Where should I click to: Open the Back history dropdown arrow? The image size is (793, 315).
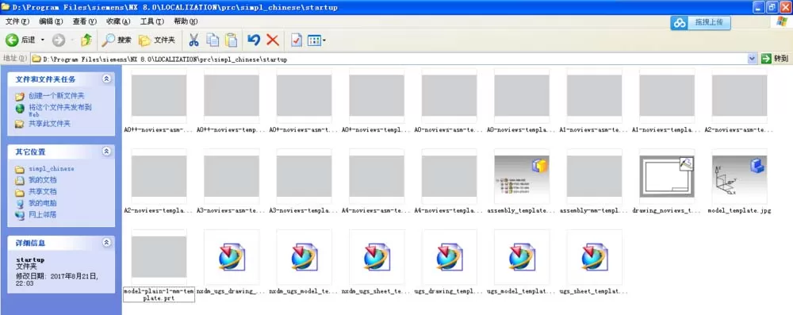tap(43, 40)
